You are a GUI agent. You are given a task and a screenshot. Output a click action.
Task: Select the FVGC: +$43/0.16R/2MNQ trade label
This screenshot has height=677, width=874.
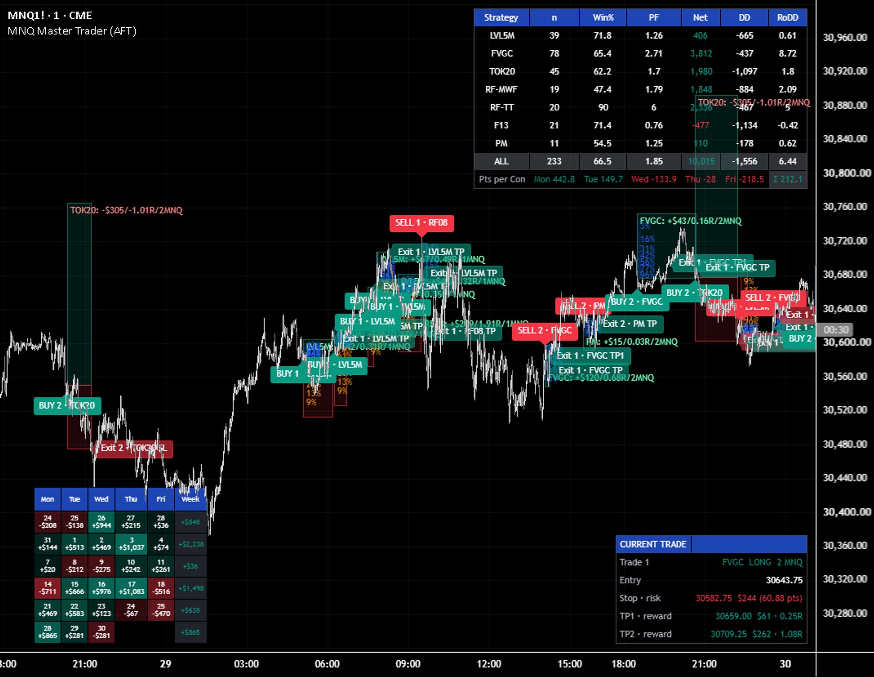pyautogui.click(x=691, y=221)
